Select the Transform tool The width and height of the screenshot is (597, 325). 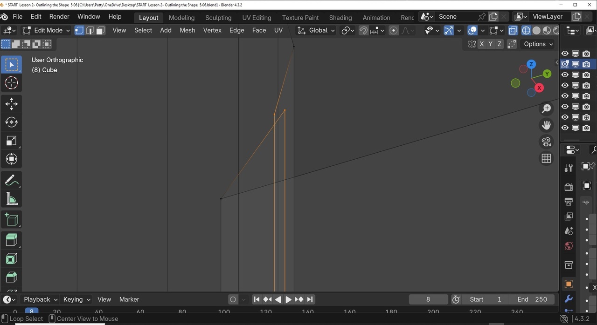pyautogui.click(x=11, y=159)
